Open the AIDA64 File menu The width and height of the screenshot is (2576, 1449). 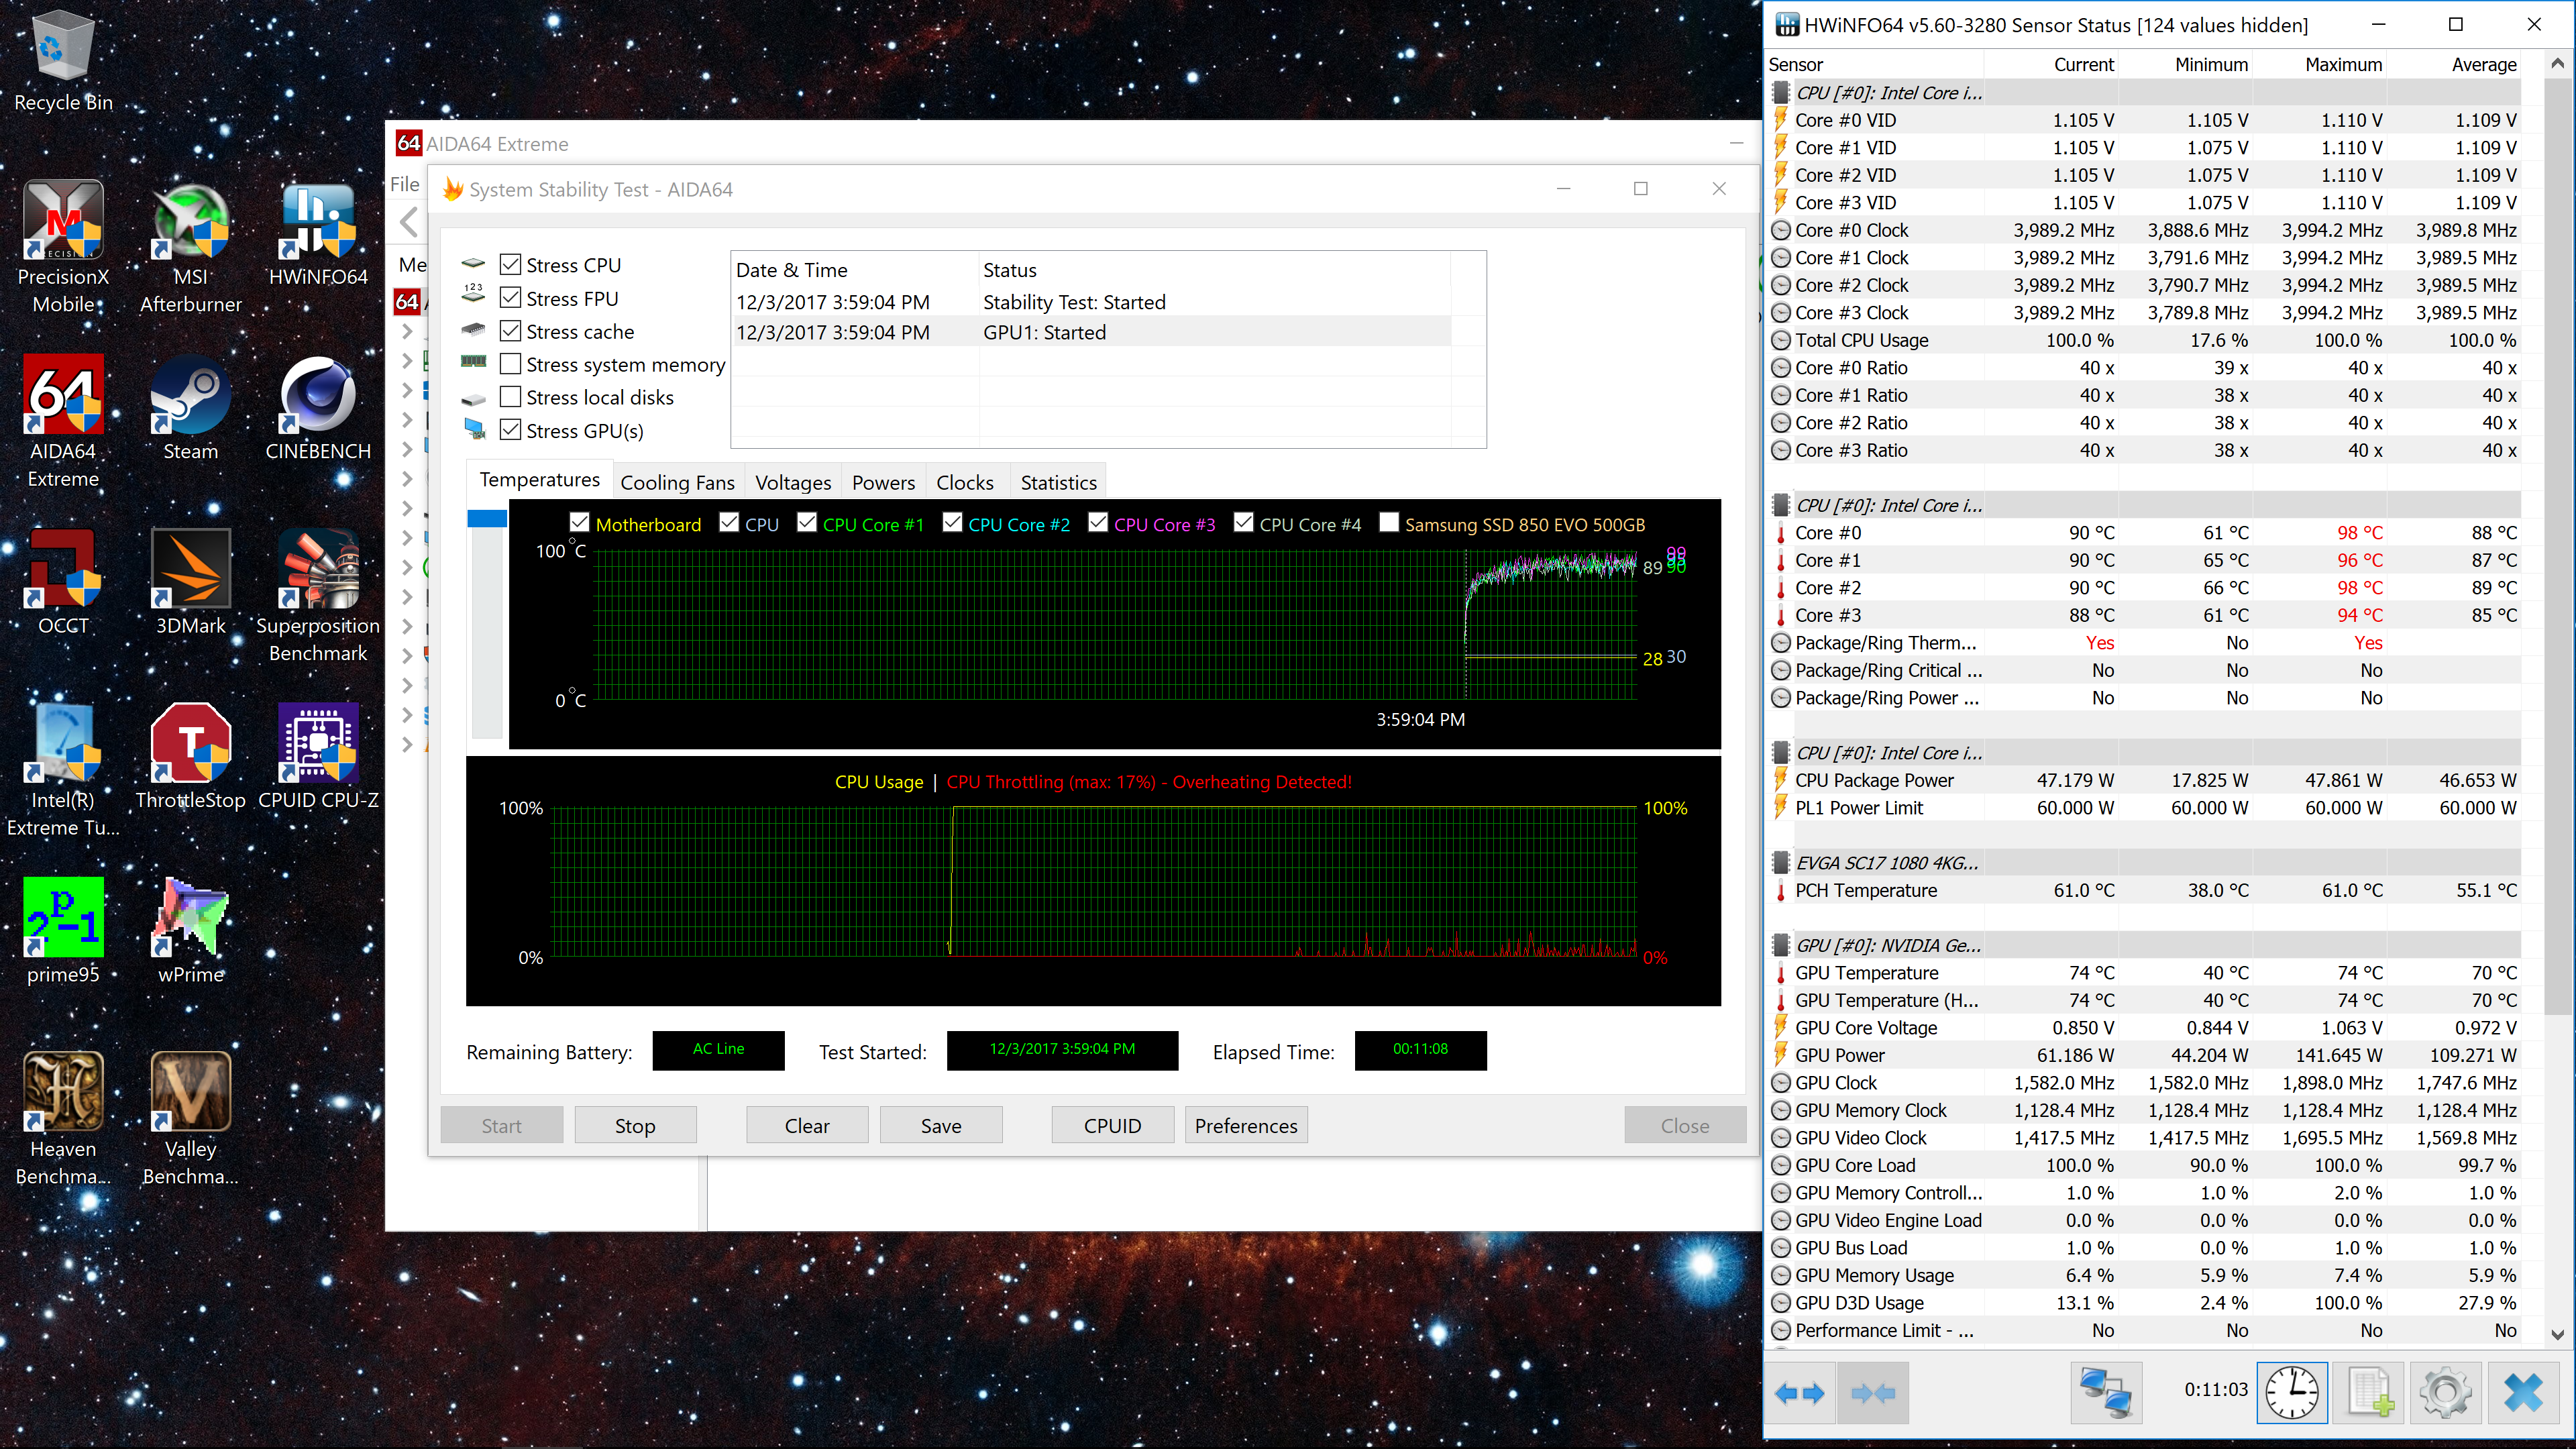405,184
